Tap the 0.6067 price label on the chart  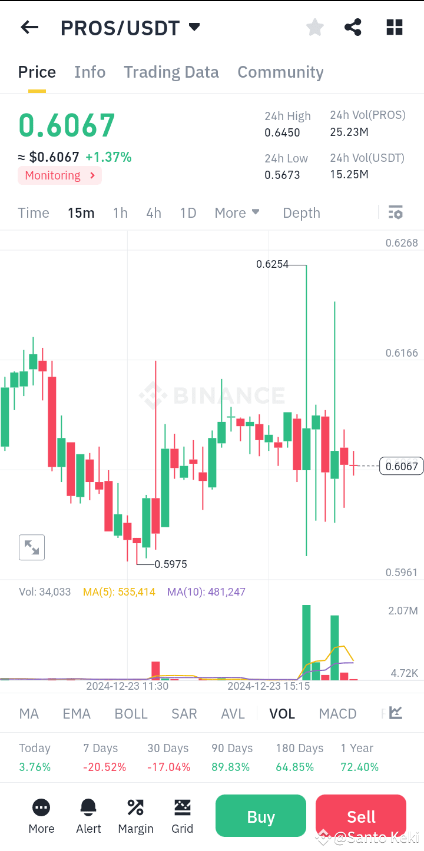401,466
